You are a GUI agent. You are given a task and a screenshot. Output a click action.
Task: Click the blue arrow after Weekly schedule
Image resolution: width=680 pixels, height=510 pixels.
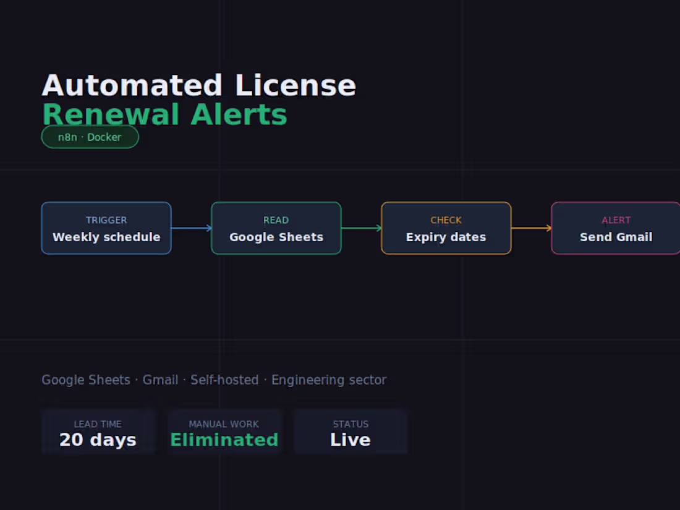(191, 228)
